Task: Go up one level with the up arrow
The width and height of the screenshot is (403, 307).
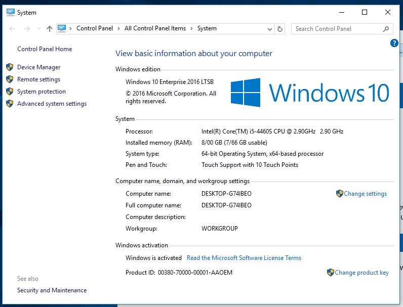Action: pyautogui.click(x=49, y=29)
